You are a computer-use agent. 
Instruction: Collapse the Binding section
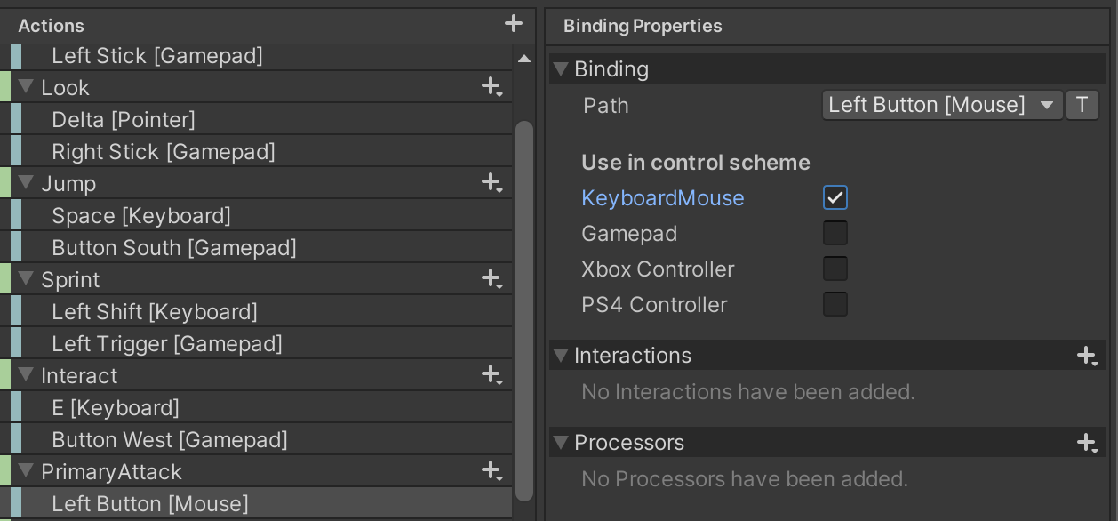tap(561, 69)
